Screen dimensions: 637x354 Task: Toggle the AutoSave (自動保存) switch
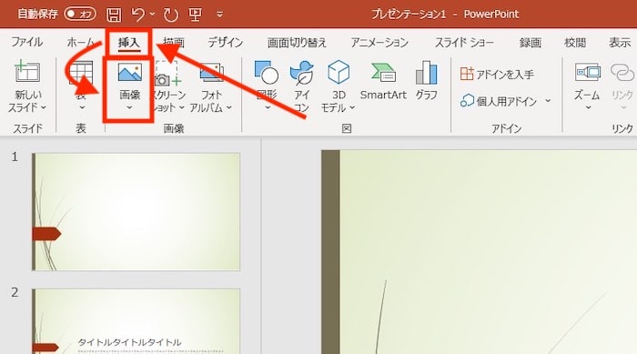[80, 15]
